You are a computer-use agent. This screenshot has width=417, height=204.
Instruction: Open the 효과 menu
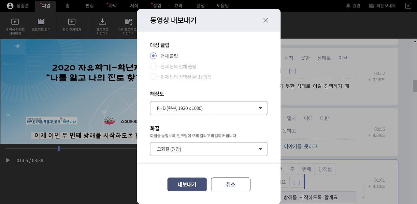178,5
